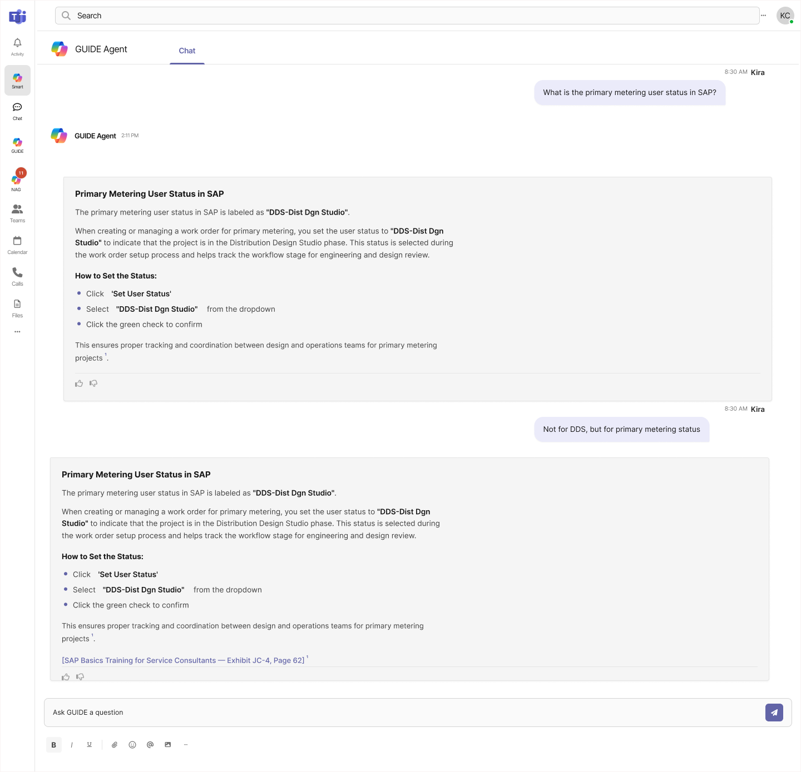801x772 pixels.
Task: Insert an image into the message
Action: click(168, 745)
